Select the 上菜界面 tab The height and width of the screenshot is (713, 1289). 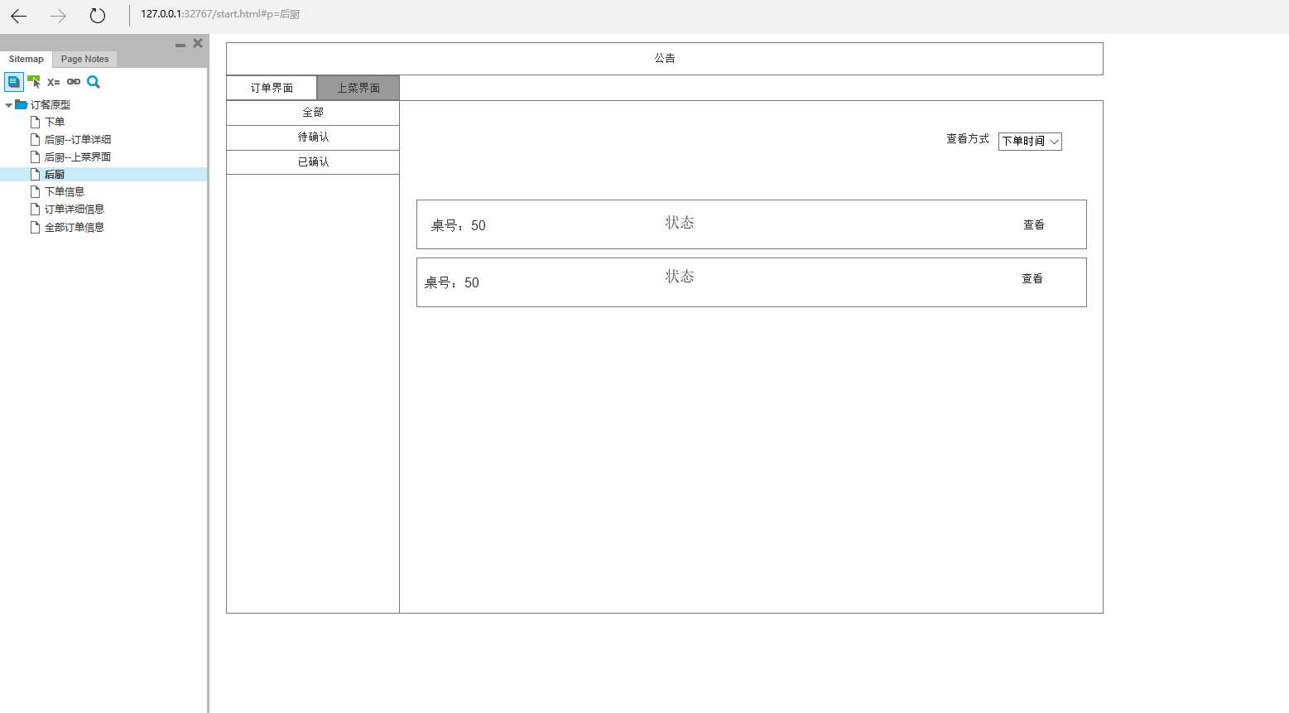[358, 88]
